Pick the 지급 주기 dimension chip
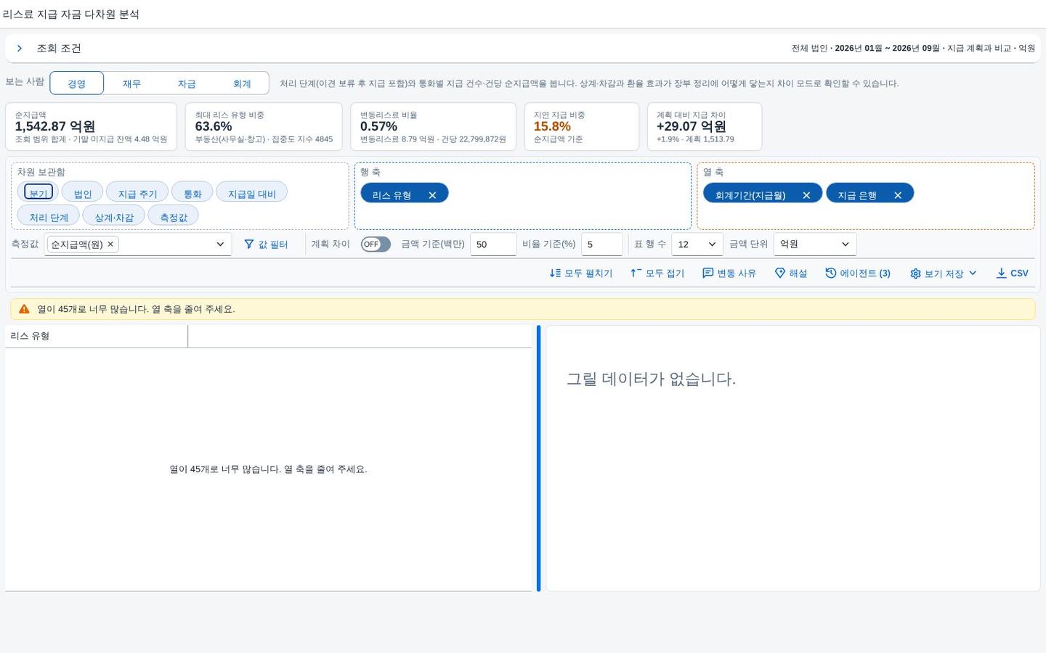The image size is (1046, 653). click(137, 192)
